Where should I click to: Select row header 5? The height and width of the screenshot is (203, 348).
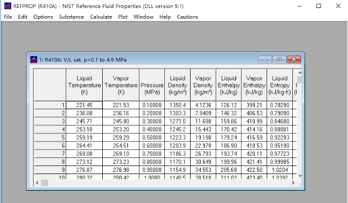(50, 138)
